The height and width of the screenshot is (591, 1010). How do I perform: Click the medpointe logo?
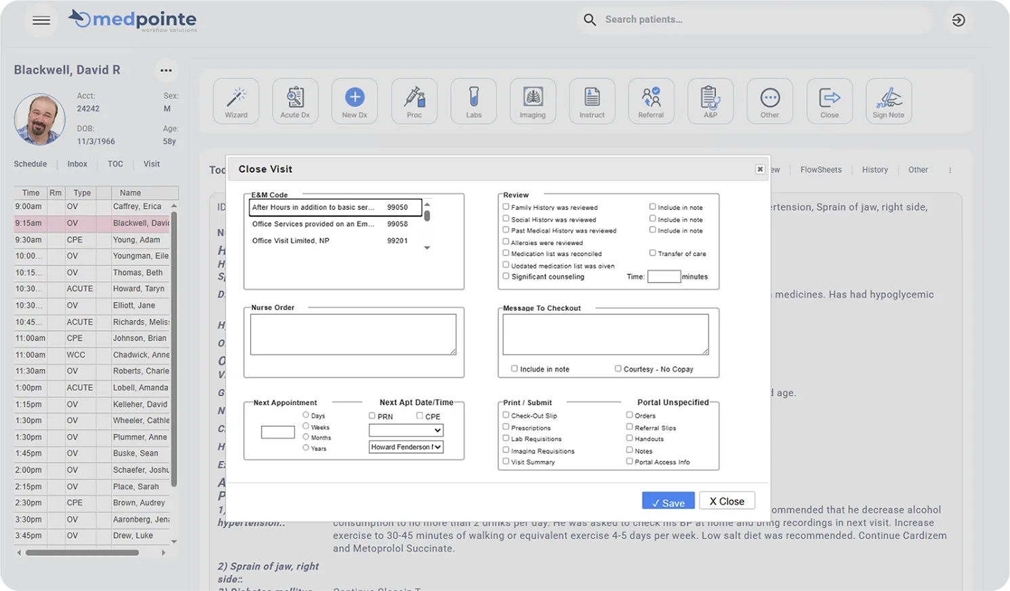(x=133, y=20)
